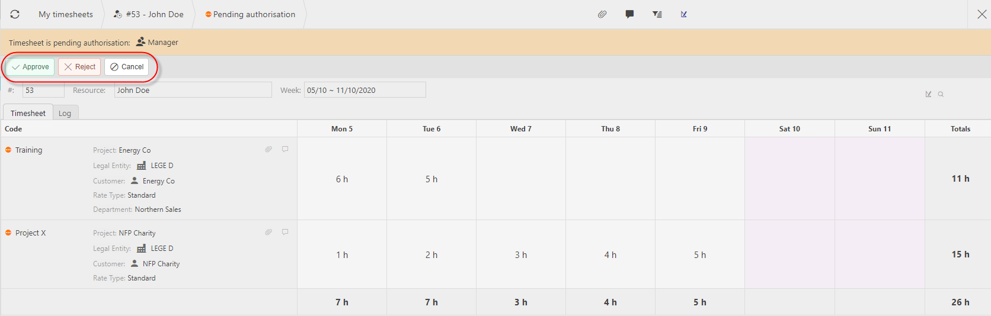
Task: Approve the pending timesheet
Action: tap(30, 67)
